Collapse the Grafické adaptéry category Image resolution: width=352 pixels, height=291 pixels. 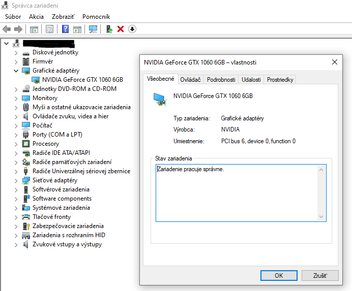[x=16, y=71]
